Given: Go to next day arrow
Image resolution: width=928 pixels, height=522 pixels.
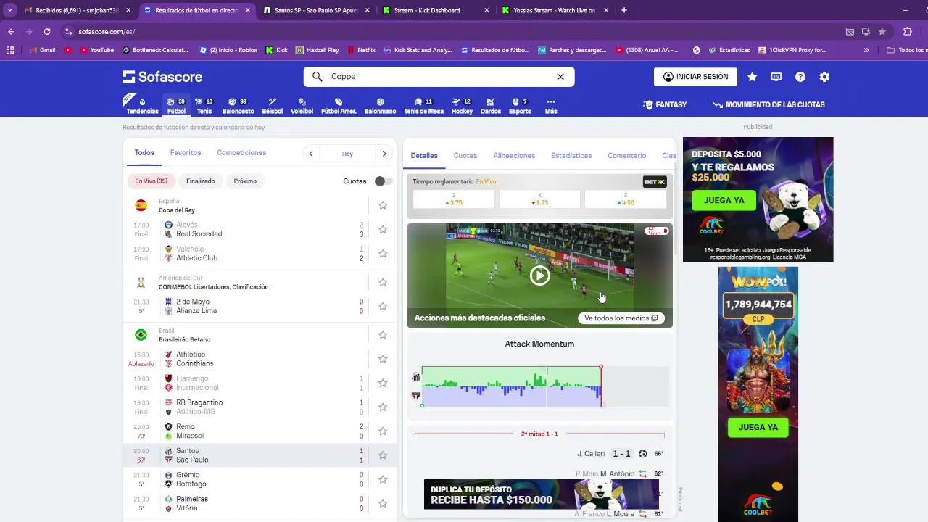Looking at the screenshot, I should [x=384, y=154].
